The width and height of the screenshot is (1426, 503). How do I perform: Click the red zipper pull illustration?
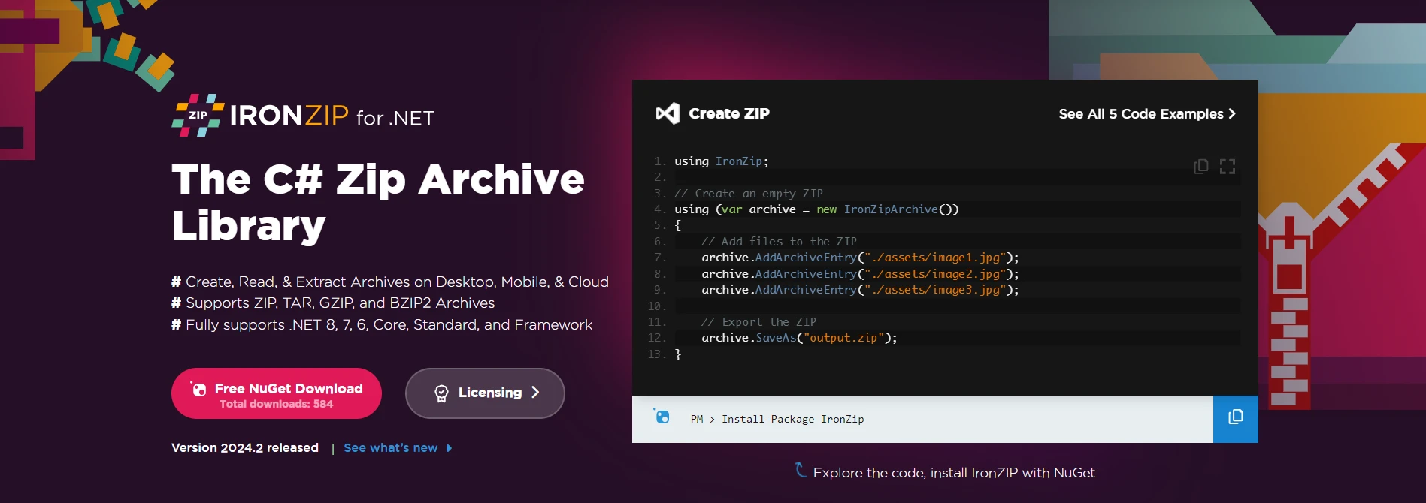1288,263
